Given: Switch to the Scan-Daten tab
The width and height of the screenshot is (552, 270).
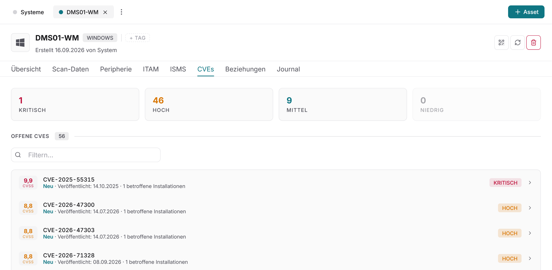Looking at the screenshot, I should [x=70, y=69].
